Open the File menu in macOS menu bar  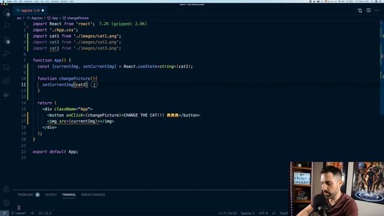coord(15,1)
